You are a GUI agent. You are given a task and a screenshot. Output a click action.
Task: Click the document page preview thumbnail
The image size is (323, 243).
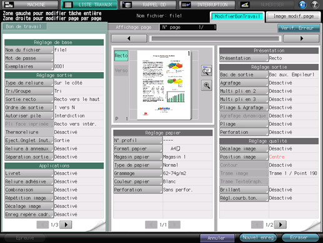[x=164, y=85]
